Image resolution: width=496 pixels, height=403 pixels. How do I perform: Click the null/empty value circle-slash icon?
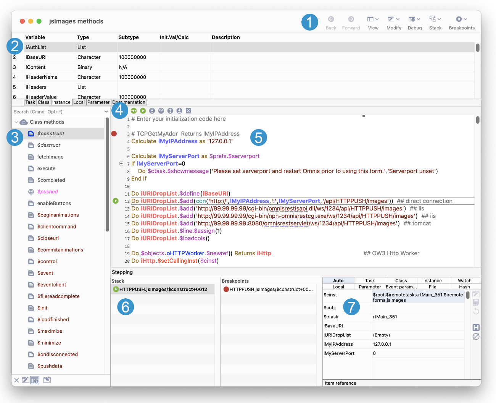pyautogui.click(x=476, y=337)
